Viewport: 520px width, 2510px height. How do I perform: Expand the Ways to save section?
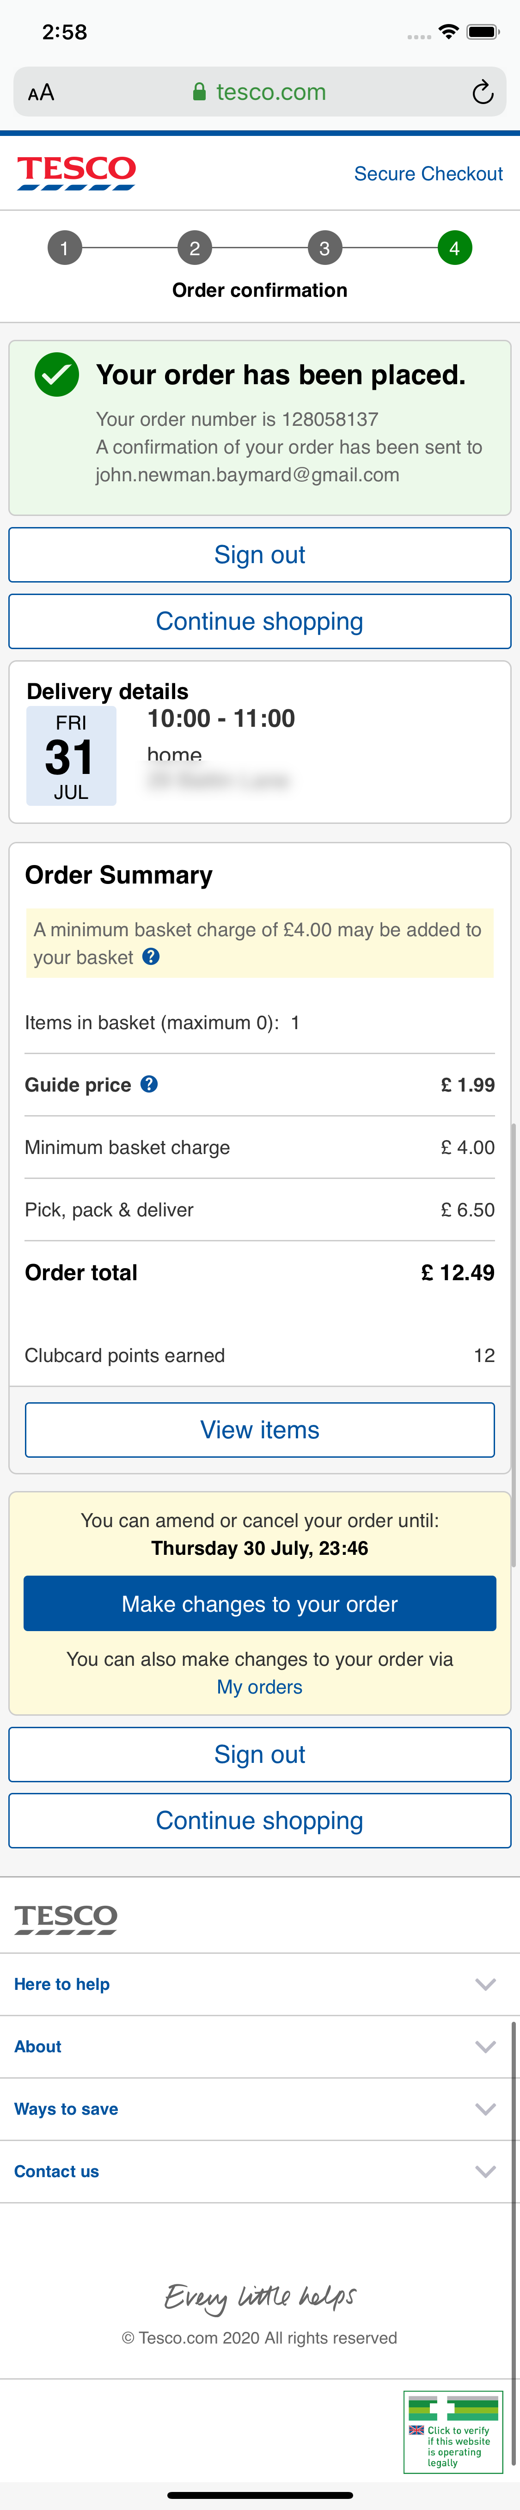click(x=260, y=2109)
